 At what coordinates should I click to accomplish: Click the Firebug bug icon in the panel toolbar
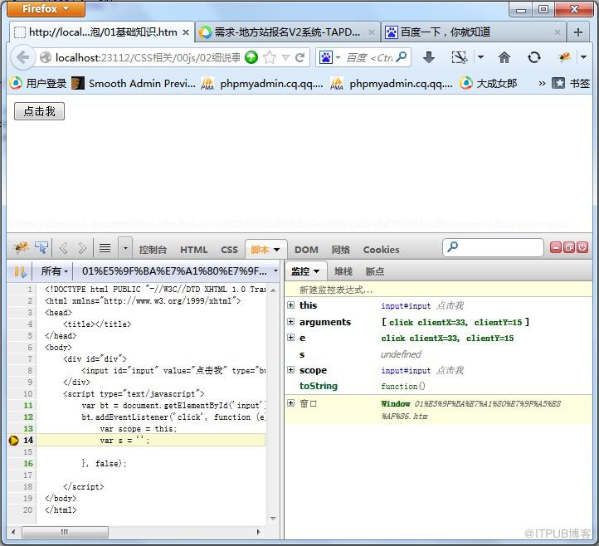[21, 248]
